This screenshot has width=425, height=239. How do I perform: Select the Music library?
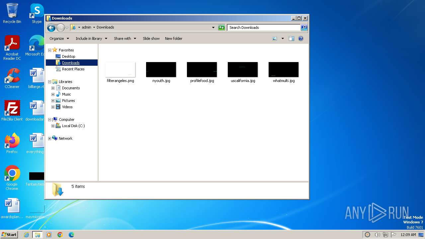coord(66,94)
